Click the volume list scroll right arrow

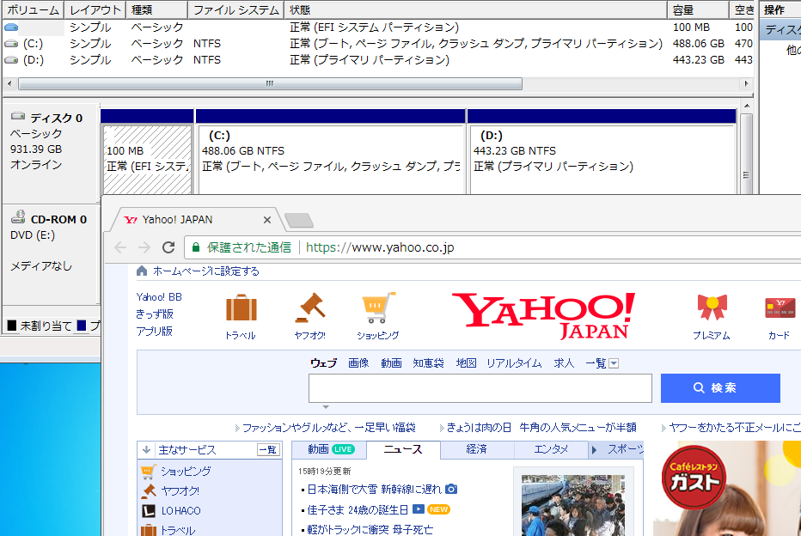click(x=746, y=83)
